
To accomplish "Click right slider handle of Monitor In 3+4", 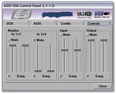I will (x=50, y=71).
